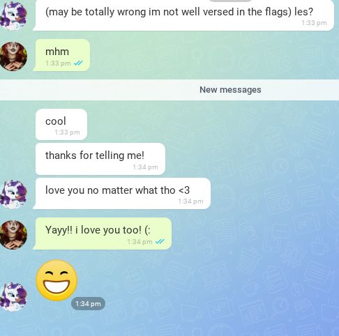
Task: Click the 1:34 pm timestamp under the emoji
Action: pyautogui.click(x=88, y=303)
